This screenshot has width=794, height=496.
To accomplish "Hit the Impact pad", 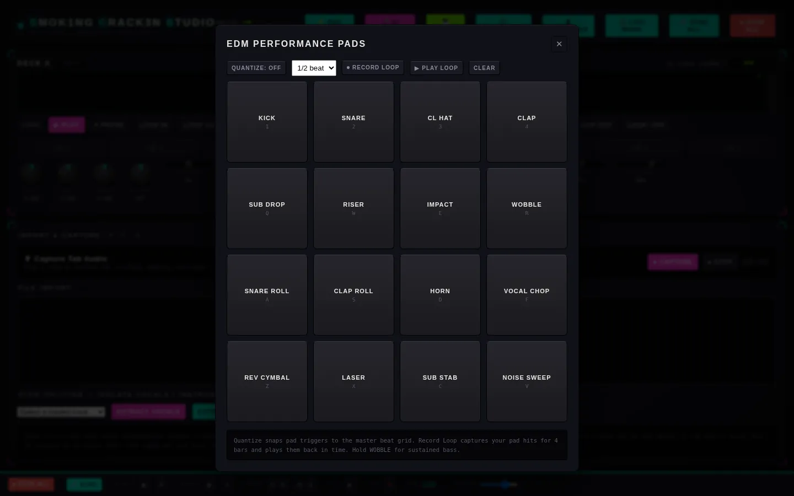I will point(440,208).
